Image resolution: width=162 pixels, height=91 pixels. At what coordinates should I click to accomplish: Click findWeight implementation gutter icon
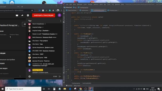click(68, 34)
